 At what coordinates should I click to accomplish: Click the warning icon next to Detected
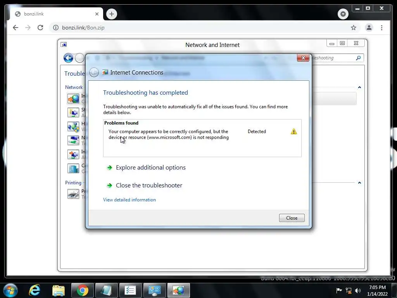point(294,132)
